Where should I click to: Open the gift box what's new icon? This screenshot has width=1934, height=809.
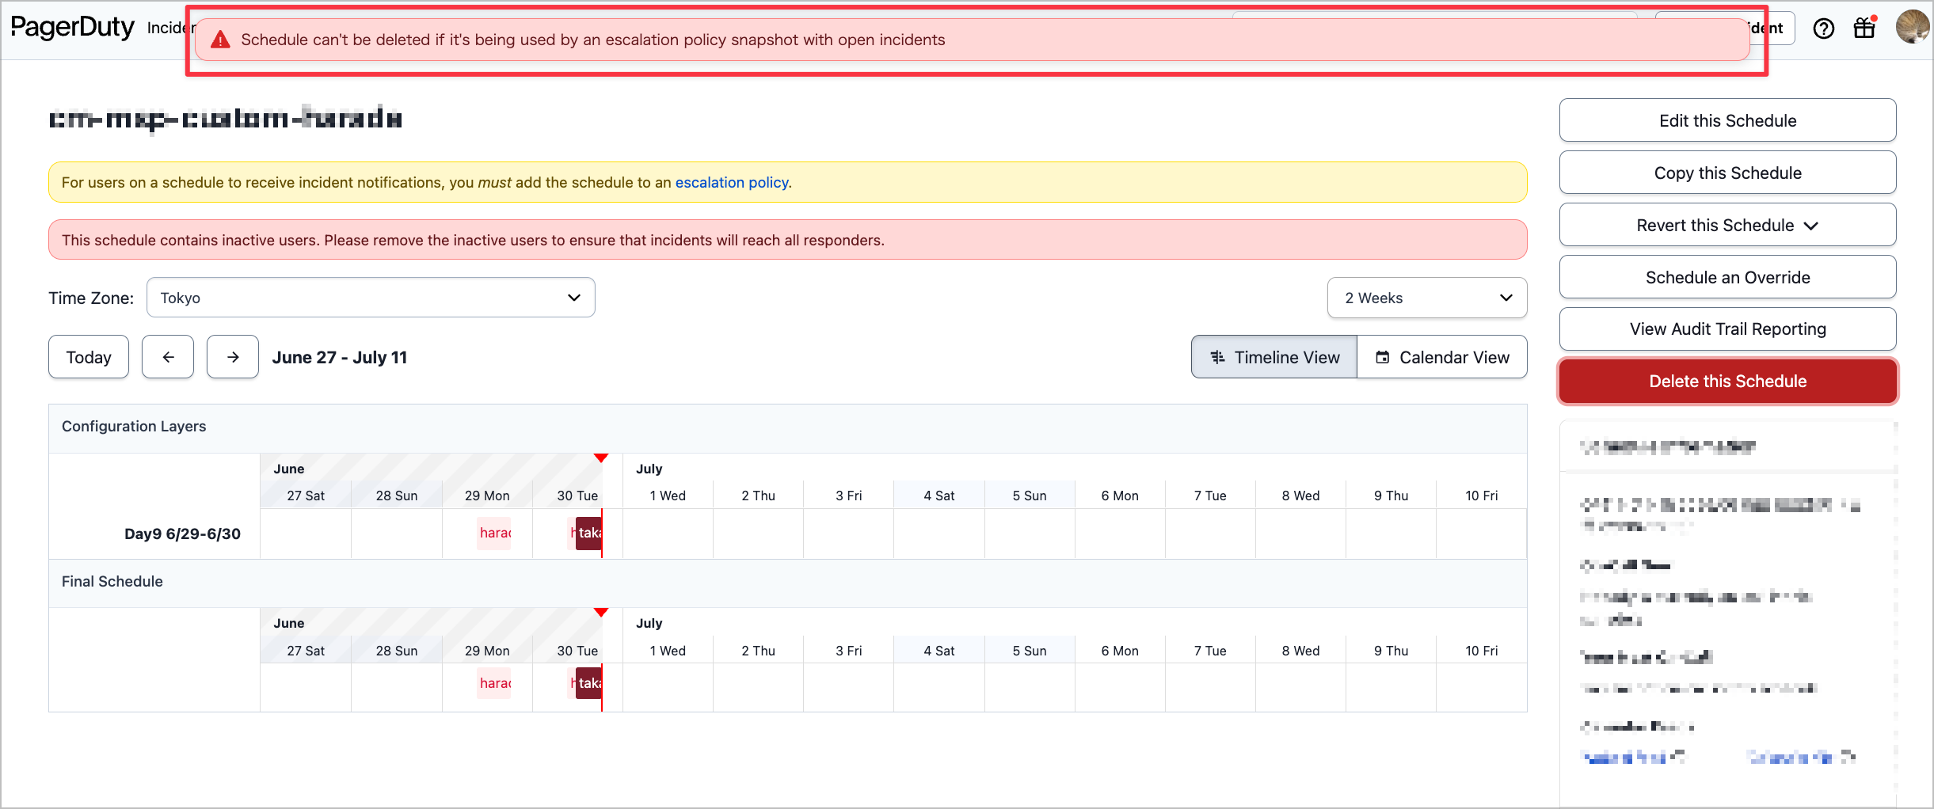click(1865, 28)
